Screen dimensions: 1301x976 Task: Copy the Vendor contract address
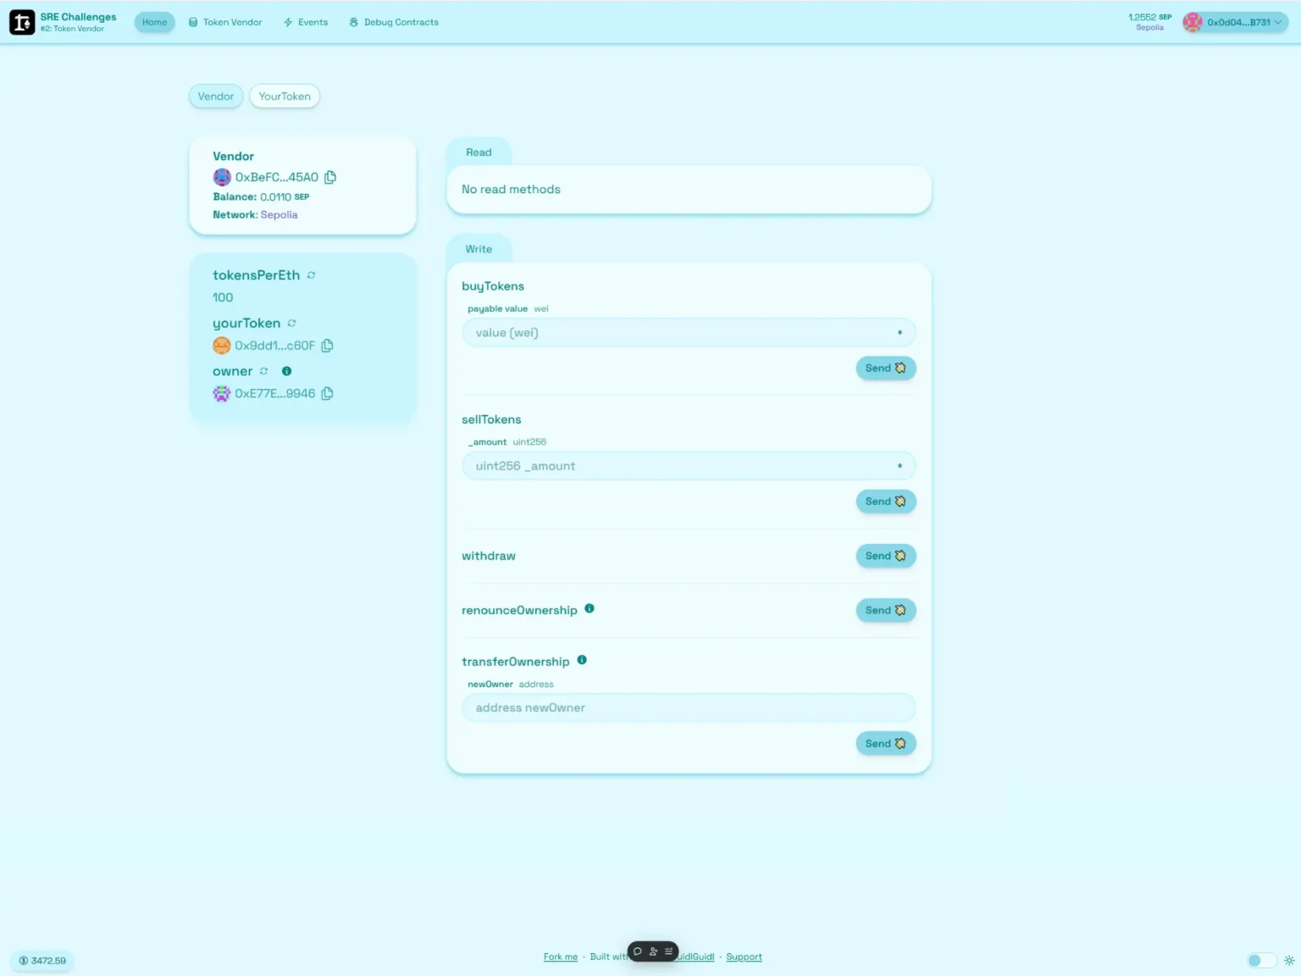click(x=329, y=177)
